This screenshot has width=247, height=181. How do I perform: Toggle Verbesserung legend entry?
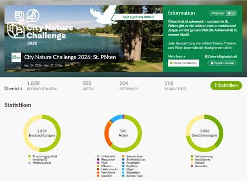tap(202, 156)
